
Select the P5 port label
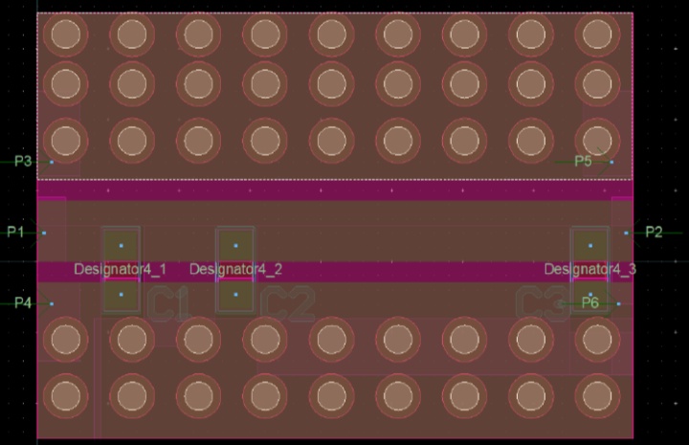pos(583,161)
